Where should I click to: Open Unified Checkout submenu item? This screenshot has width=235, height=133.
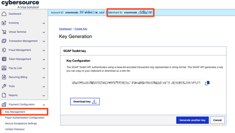15,129
